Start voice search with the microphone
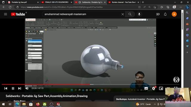This screenshot has width=191, height=107. point(139,14)
